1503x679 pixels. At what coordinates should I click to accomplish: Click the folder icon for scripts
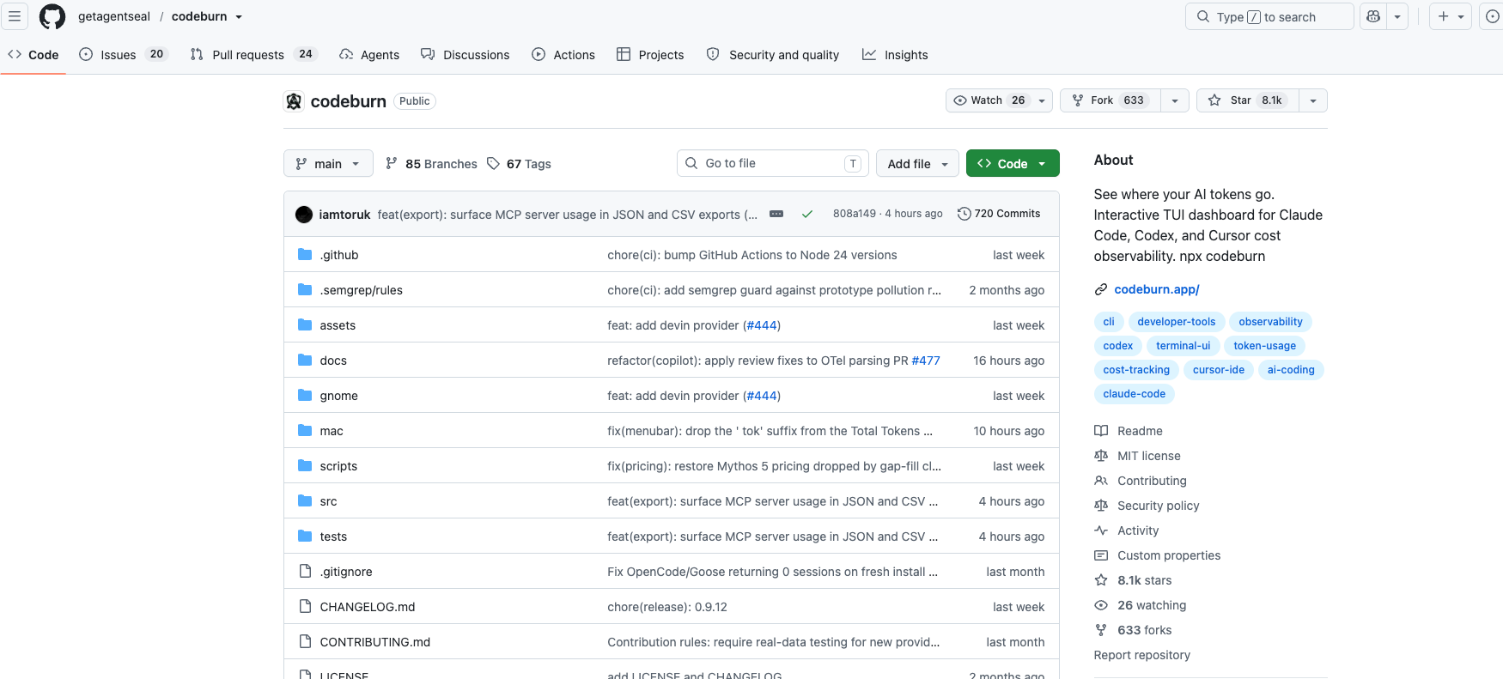[x=305, y=466]
